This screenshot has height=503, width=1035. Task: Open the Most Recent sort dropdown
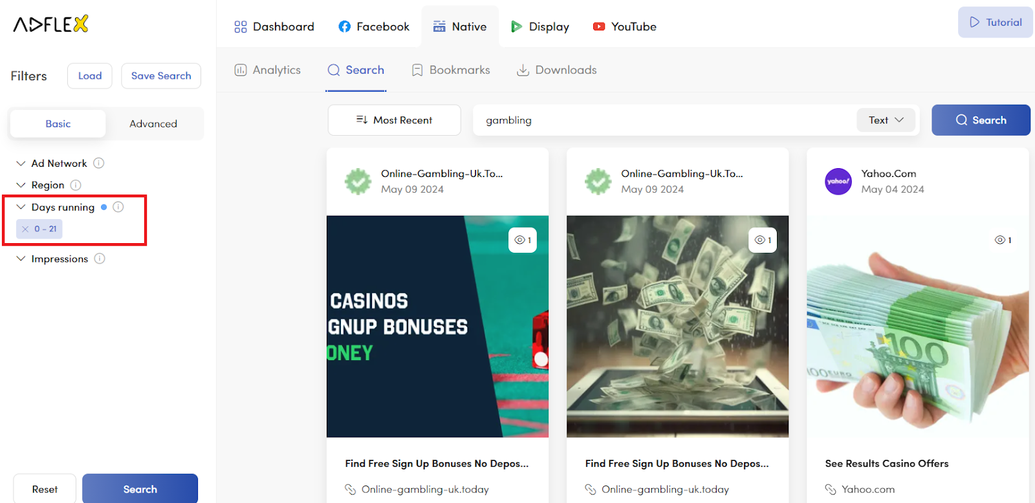coord(394,120)
